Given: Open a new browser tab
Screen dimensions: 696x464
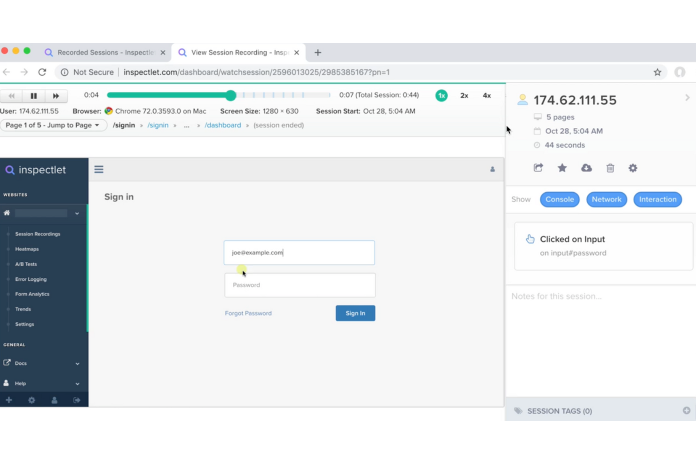Looking at the screenshot, I should pos(318,53).
